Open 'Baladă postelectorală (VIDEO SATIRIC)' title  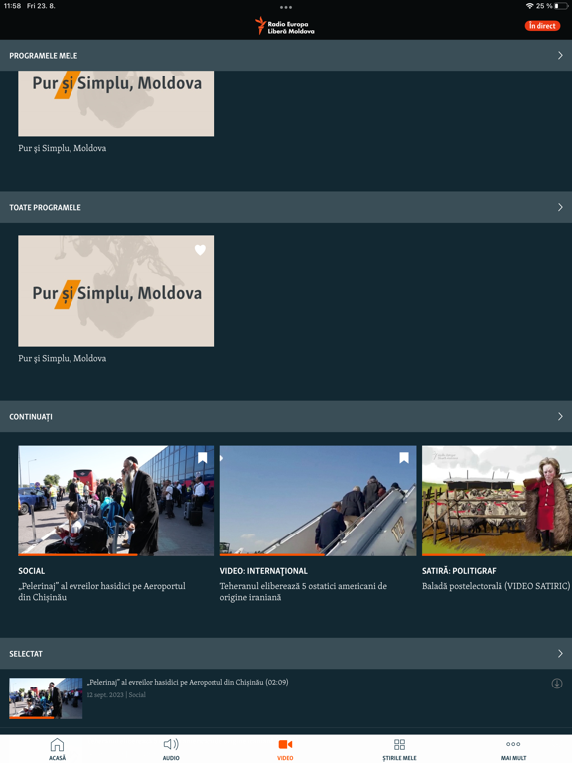tap(496, 586)
